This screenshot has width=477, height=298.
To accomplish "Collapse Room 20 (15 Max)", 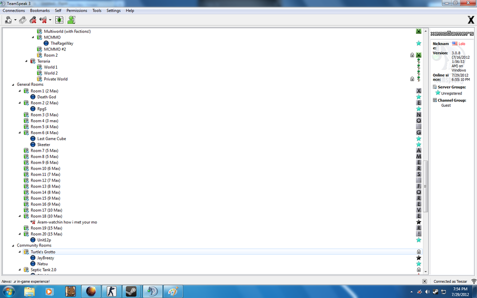I will click(x=20, y=234).
